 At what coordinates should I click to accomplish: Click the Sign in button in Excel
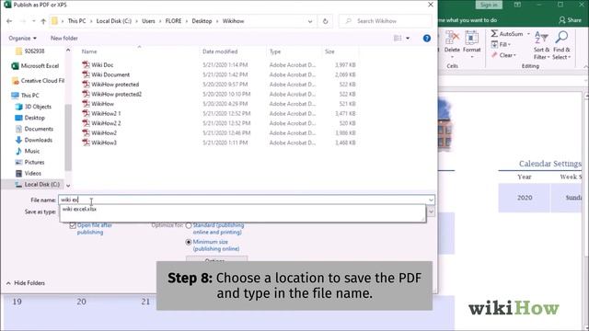(x=489, y=5)
